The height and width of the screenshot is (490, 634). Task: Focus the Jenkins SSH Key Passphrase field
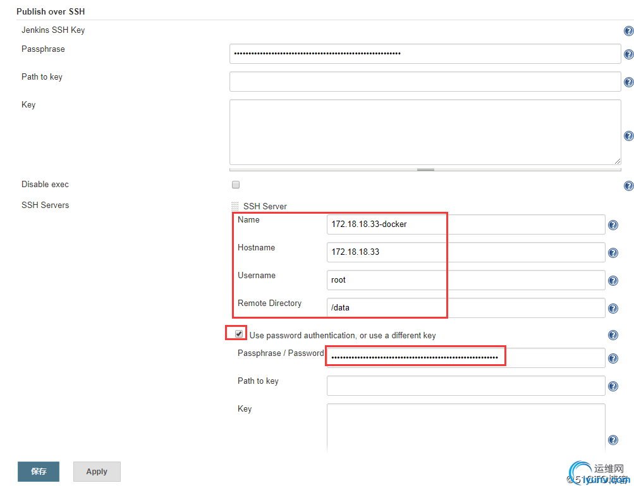coord(425,54)
